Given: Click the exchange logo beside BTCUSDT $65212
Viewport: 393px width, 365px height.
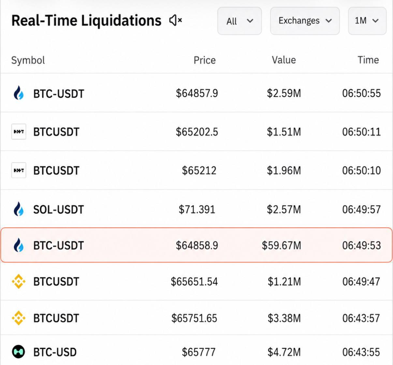Looking at the screenshot, I should point(19,170).
